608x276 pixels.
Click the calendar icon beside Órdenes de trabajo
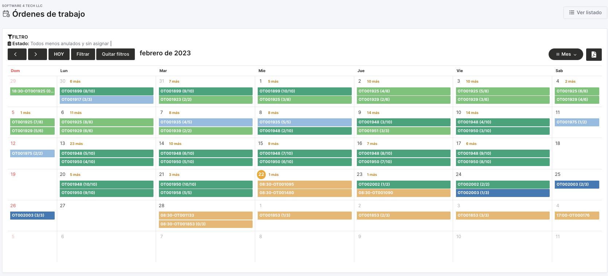(x=6, y=14)
